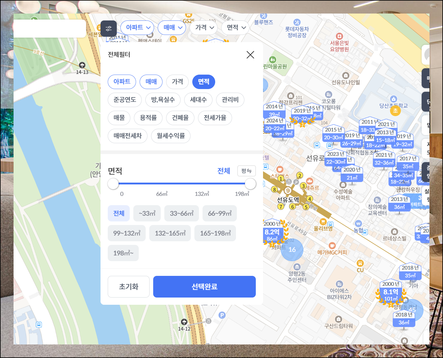Select the 매매전세차 filter chip
Screen dimensions: 443x358
tap(128, 136)
